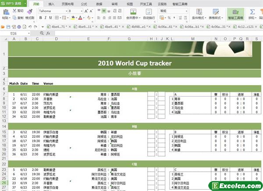Image resolution: width=263 pixels, height=191 pixels.
Task: Expand the quick access toolbar arrow
Action: tap(43, 27)
